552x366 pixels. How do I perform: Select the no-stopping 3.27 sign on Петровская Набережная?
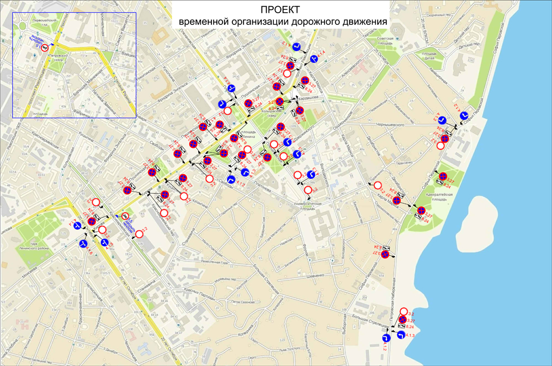point(403,320)
